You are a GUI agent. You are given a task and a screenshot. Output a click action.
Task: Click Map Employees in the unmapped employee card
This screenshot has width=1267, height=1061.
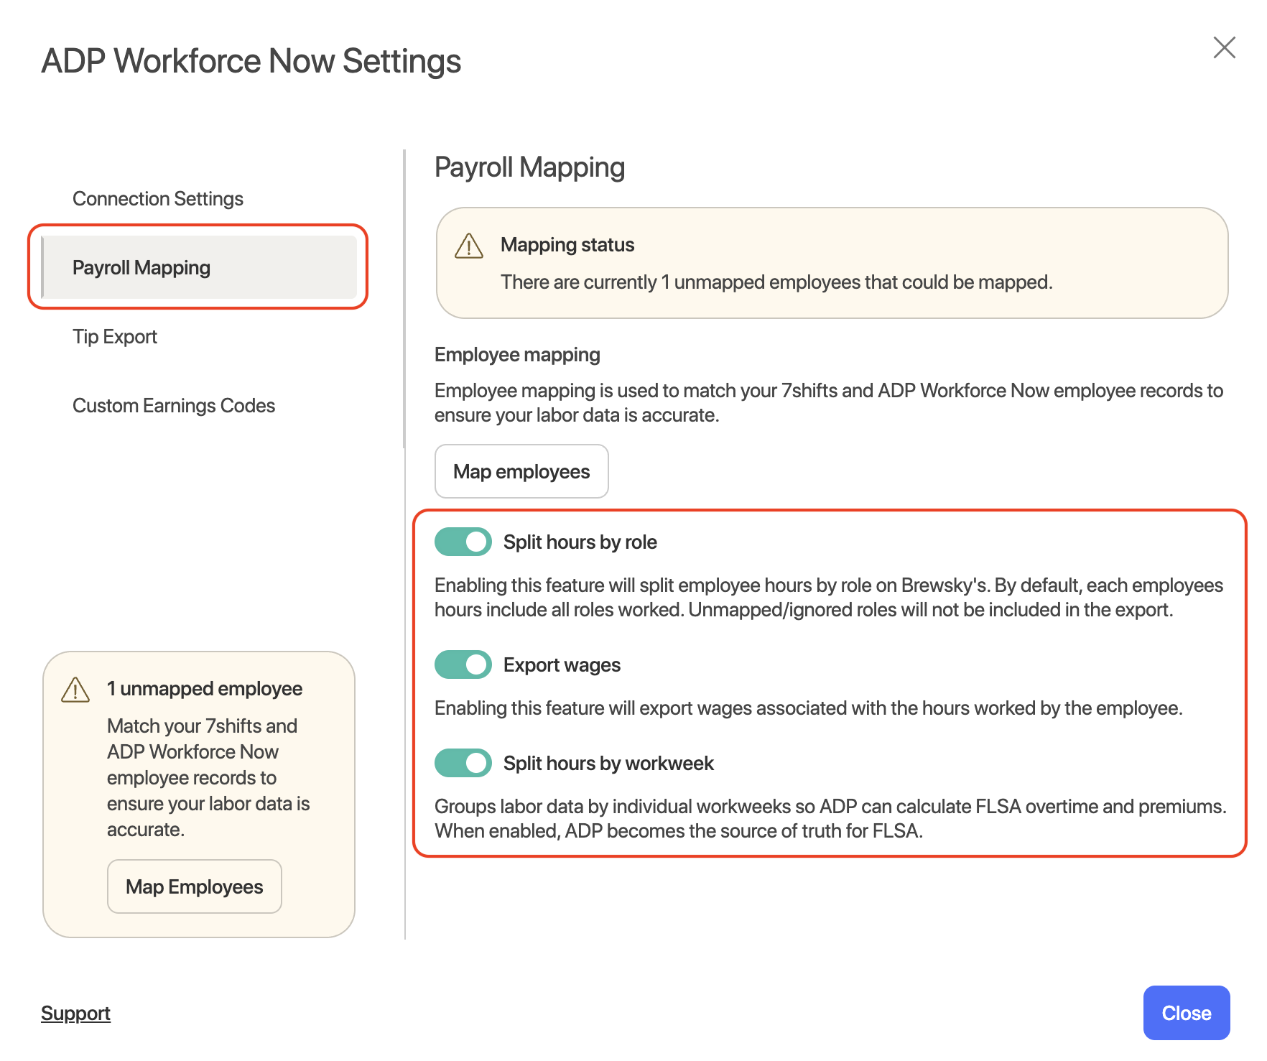pyautogui.click(x=195, y=886)
